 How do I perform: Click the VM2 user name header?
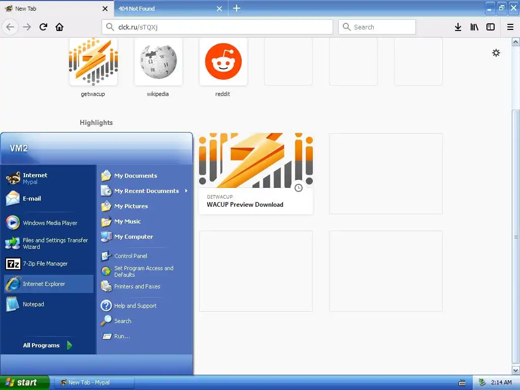(19, 148)
